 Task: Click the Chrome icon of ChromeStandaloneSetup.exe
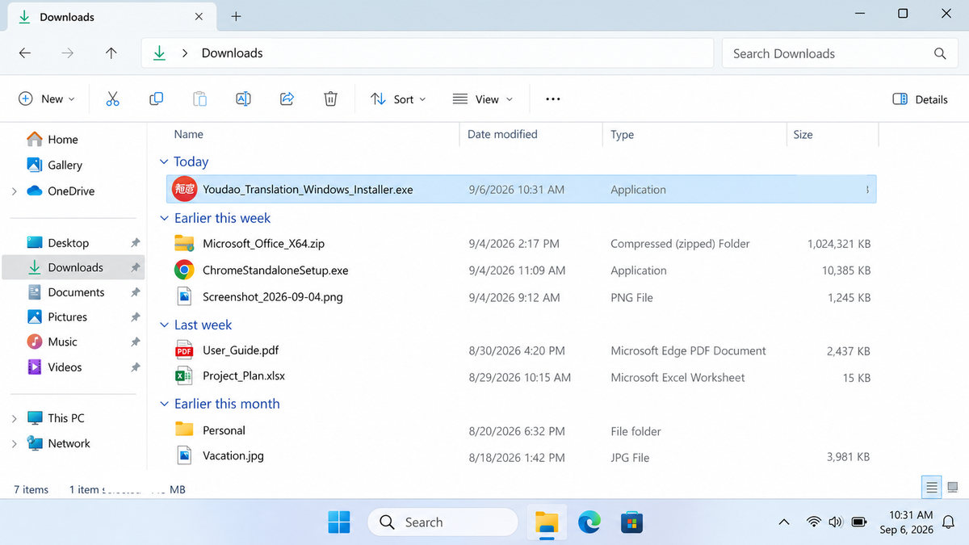coord(184,270)
